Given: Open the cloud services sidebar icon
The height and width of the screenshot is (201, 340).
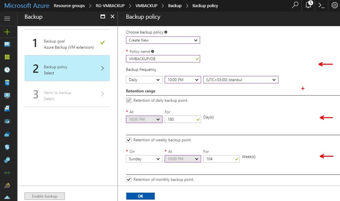Looking at the screenshot, I should tap(7, 134).
